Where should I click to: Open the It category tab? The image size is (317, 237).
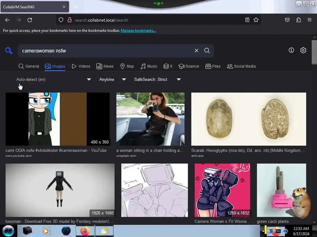[168, 66]
